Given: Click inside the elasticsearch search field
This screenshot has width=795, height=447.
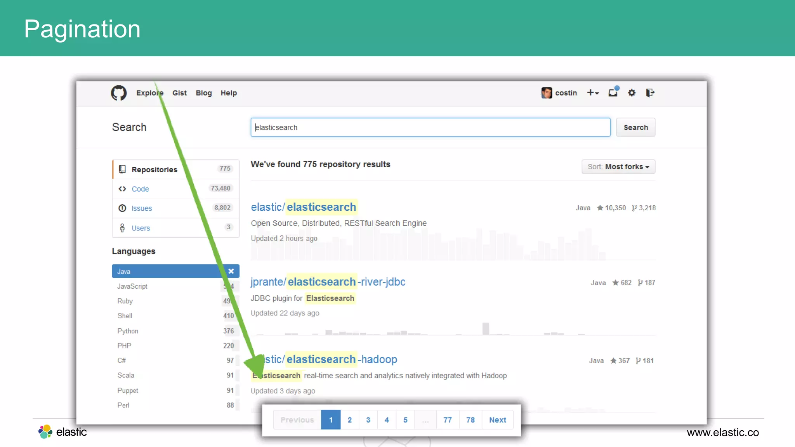Looking at the screenshot, I should pos(430,127).
